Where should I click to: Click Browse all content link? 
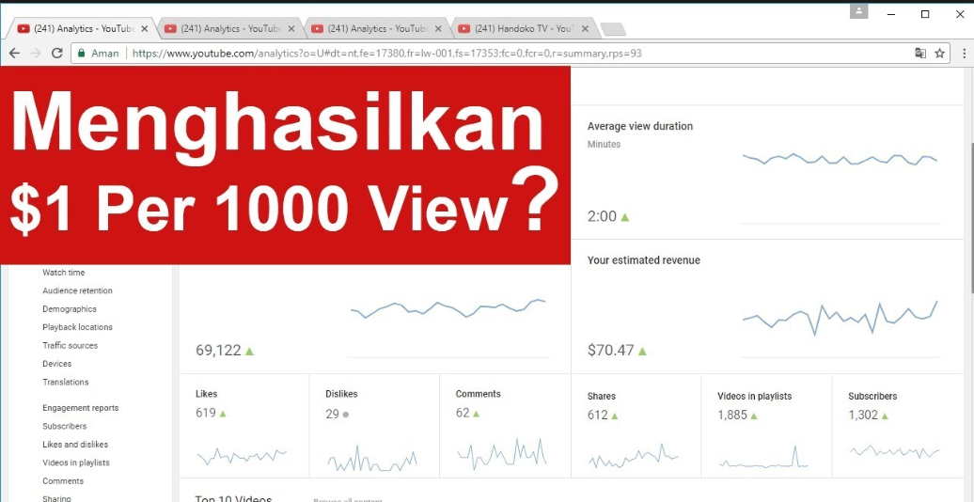pos(347,499)
